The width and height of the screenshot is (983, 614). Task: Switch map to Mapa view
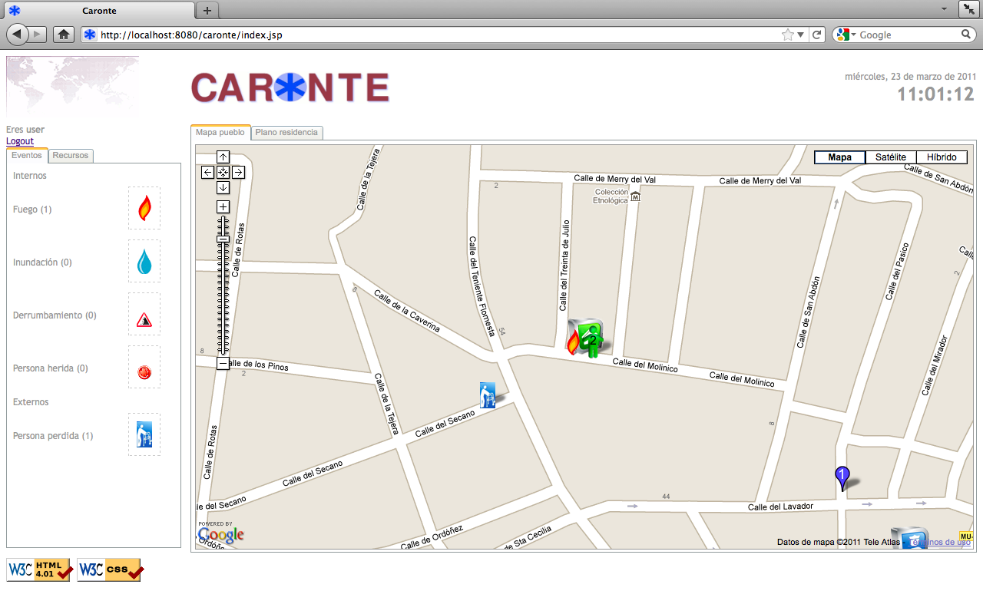pos(839,157)
